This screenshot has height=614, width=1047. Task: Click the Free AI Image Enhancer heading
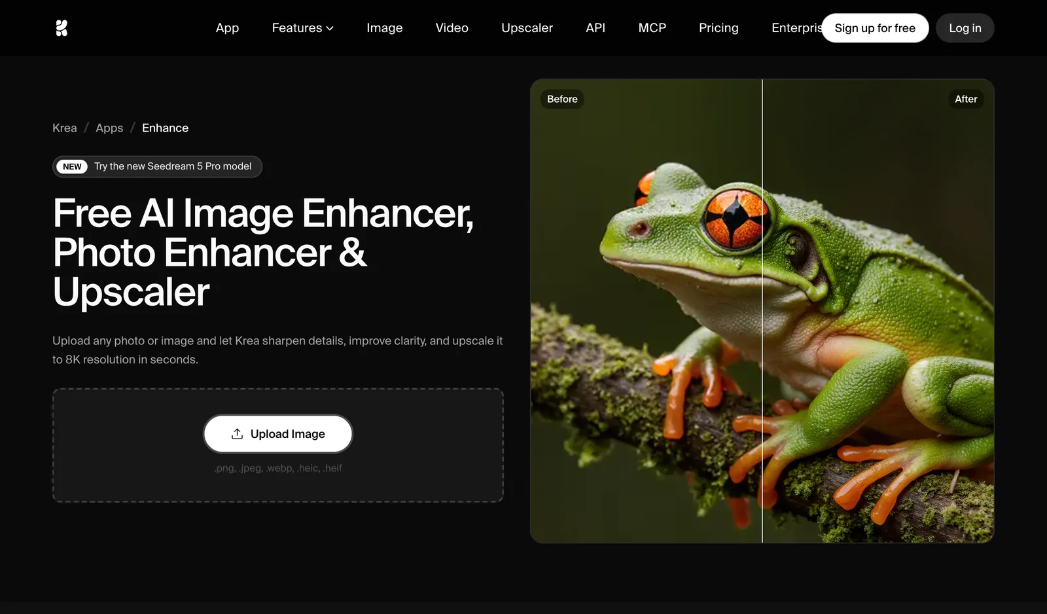(x=263, y=253)
